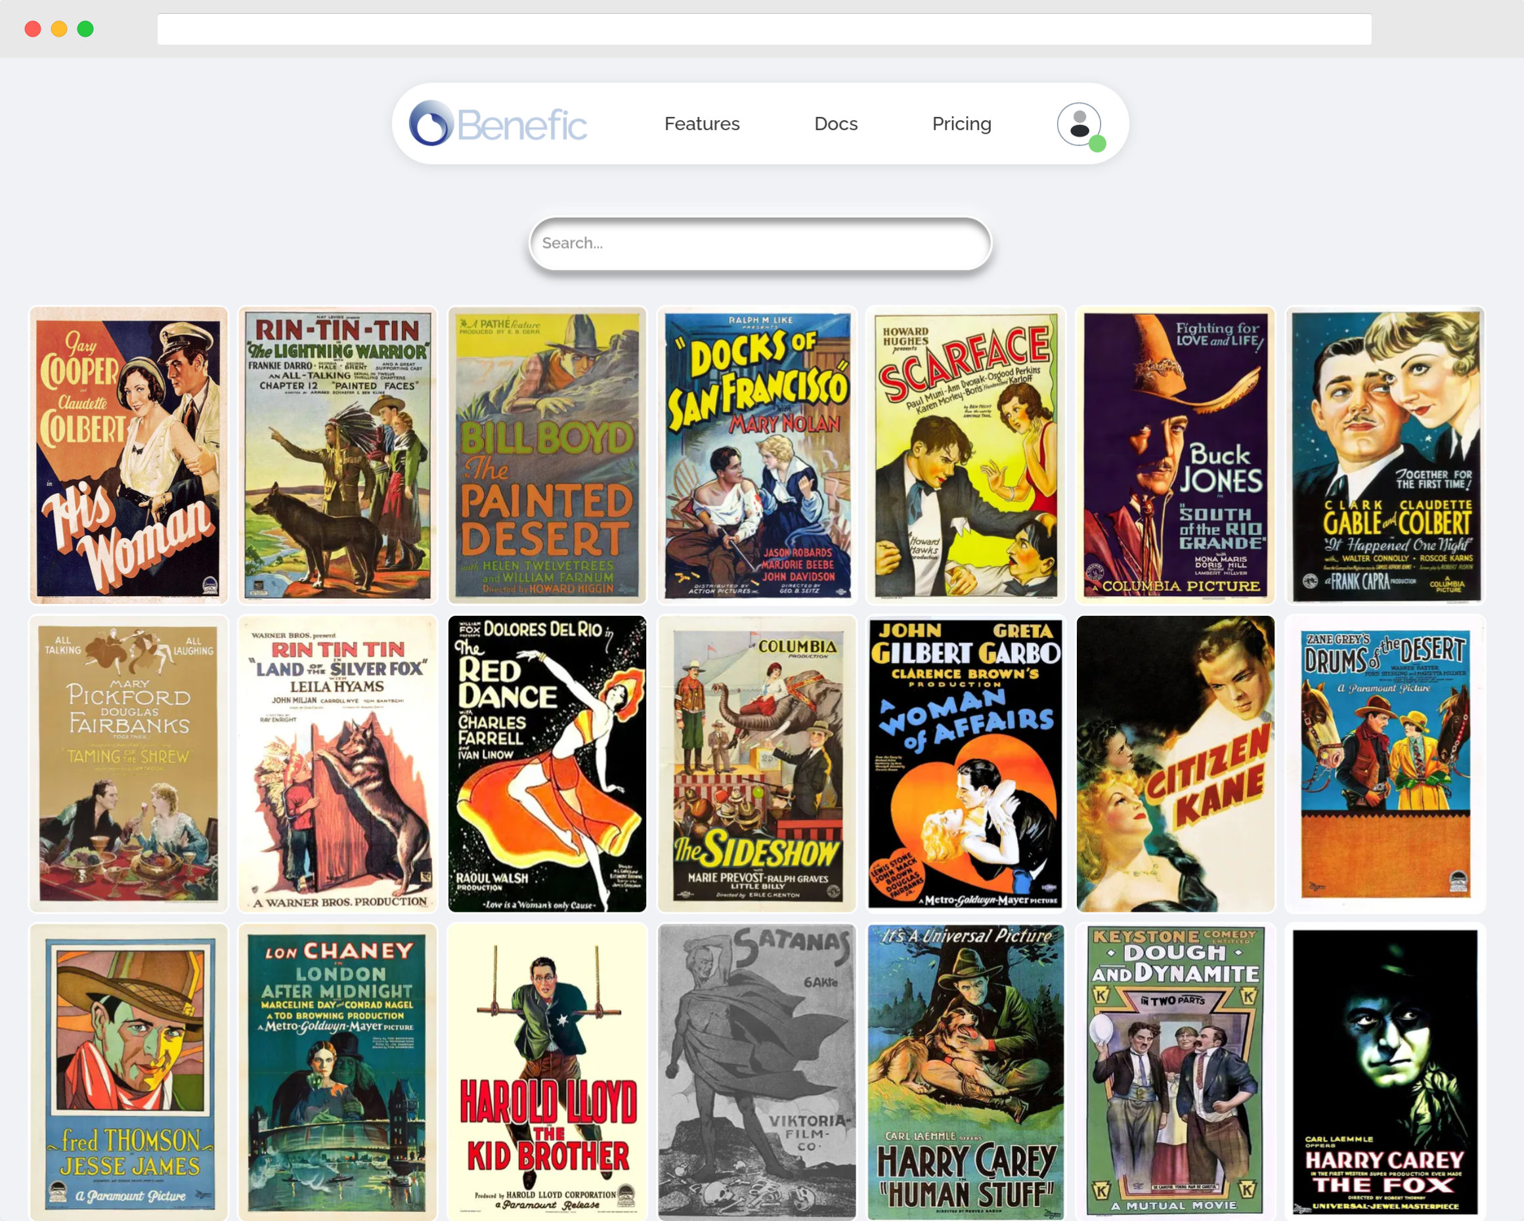Open the user profile avatar
1524x1221 pixels.
click(1078, 124)
